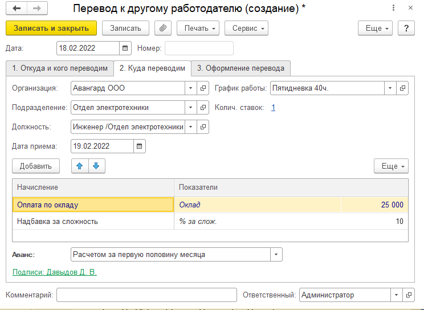Screen dimensions: 424x310
Task: Move row up with blue arrow
Action: point(80,166)
